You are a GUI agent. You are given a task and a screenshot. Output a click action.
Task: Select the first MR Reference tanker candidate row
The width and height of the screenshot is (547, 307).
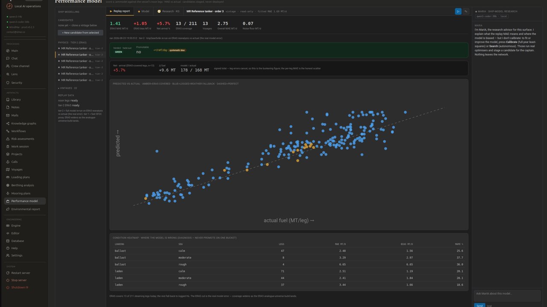click(x=81, y=48)
